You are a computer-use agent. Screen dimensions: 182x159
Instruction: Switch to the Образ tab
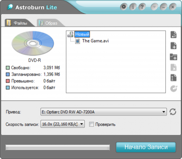[50, 23]
